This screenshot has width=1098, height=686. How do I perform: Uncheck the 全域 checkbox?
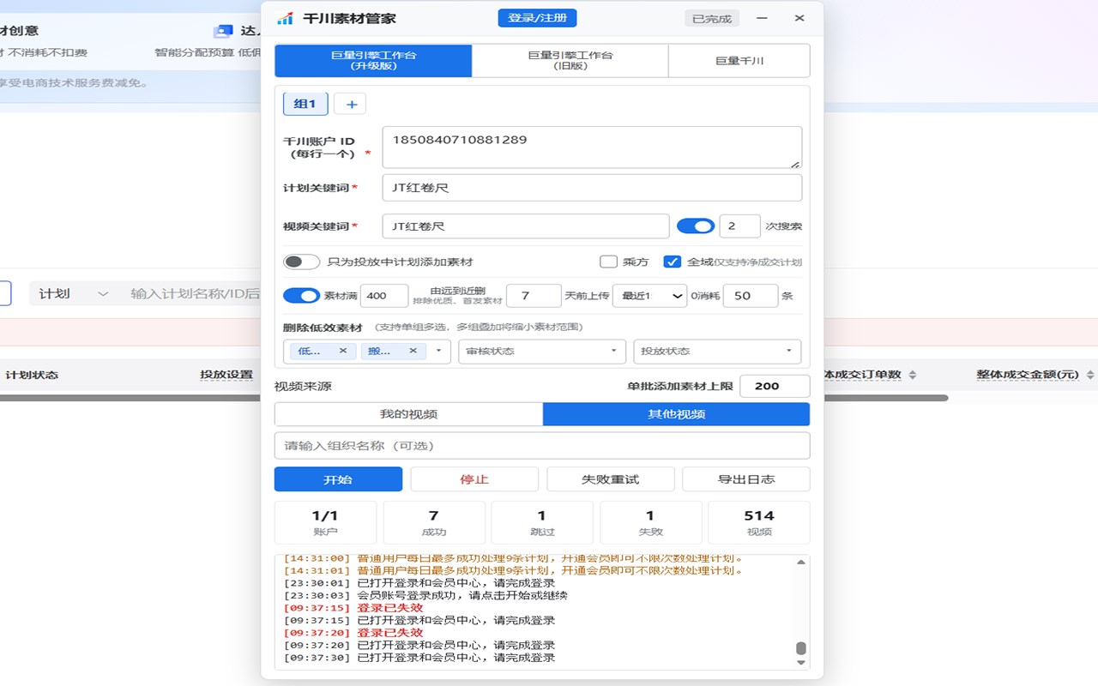click(673, 262)
